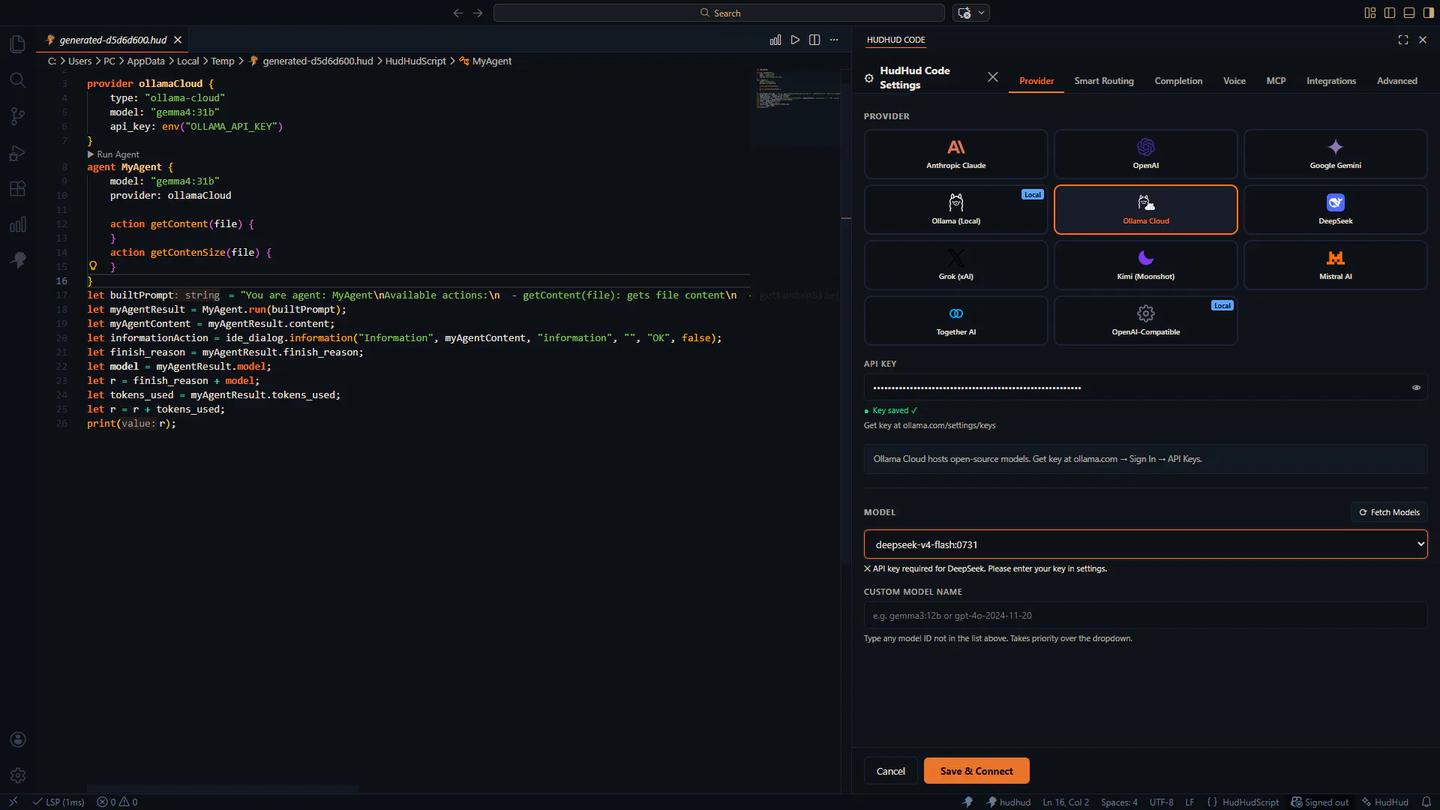Click the Fetch Models refresh button
The height and width of the screenshot is (810, 1440).
point(1389,512)
